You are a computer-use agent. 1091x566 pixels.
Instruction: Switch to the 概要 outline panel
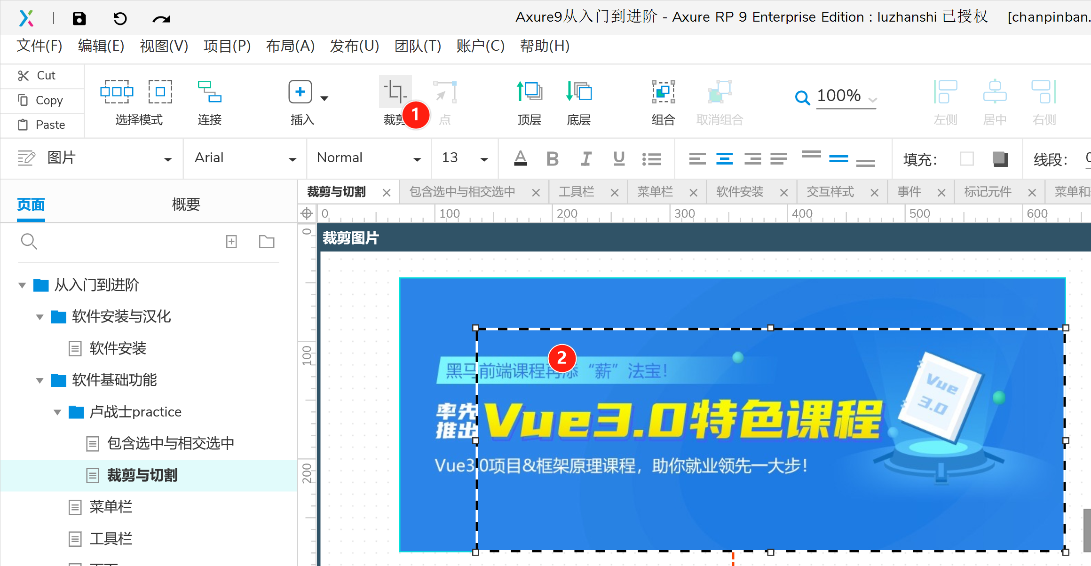[x=186, y=205]
